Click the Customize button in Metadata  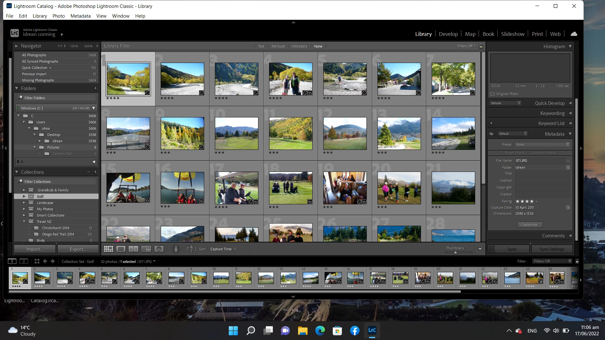(x=530, y=225)
